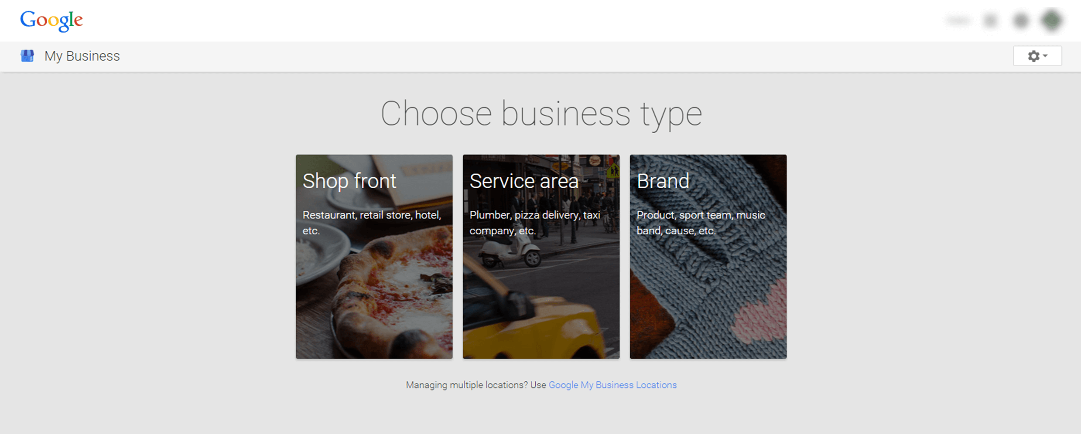Open Google My Business Locations

(612, 385)
